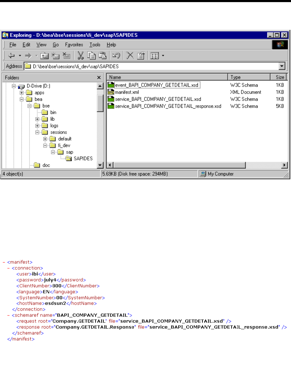Click the Back arrow toolbar button

coord(11,56)
